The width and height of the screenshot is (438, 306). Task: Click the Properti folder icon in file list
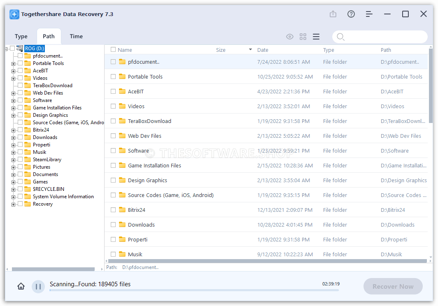click(x=122, y=239)
